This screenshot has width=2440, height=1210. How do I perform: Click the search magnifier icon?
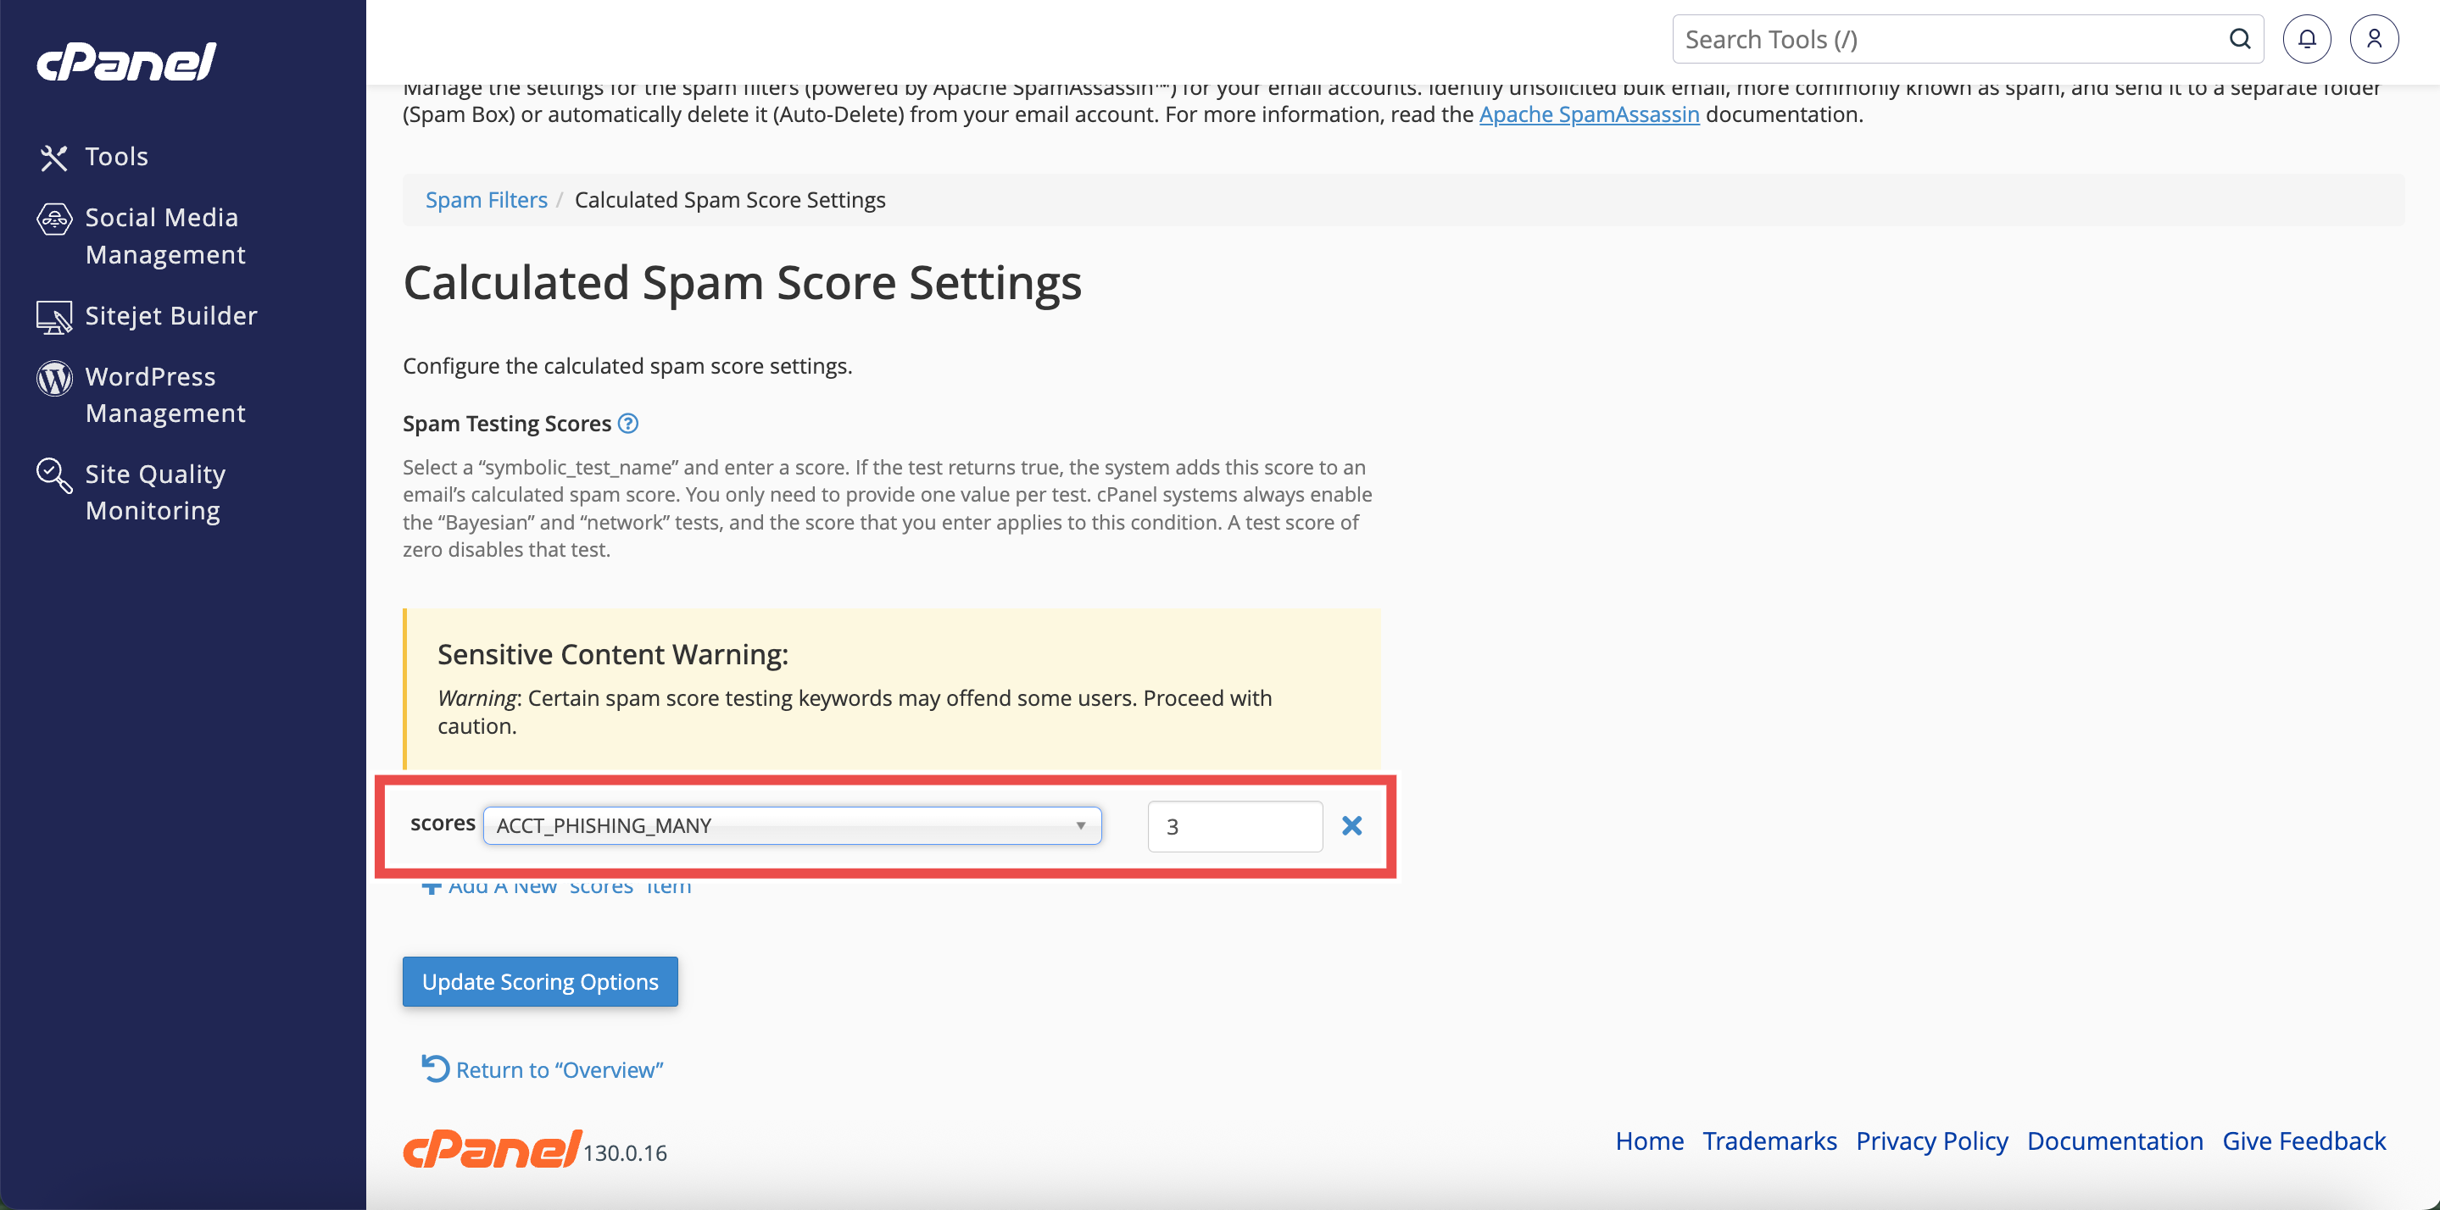(2239, 39)
